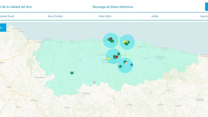This screenshot has height=117, width=208.
Task: Select the Área Gijón tab
Action: click(105, 16)
